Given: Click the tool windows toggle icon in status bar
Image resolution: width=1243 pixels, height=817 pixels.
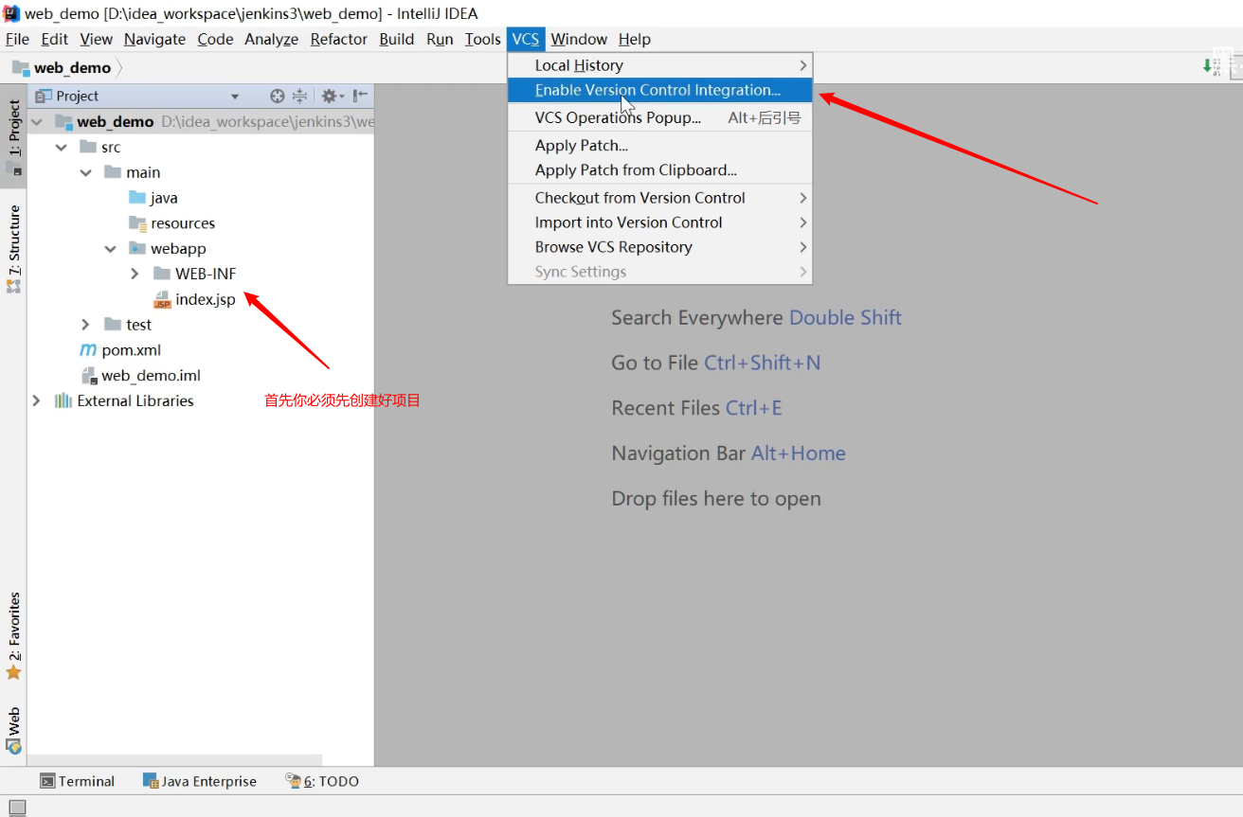Looking at the screenshot, I should click(x=17, y=808).
